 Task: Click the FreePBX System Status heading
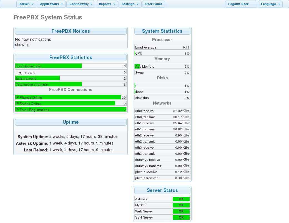tap(48, 17)
